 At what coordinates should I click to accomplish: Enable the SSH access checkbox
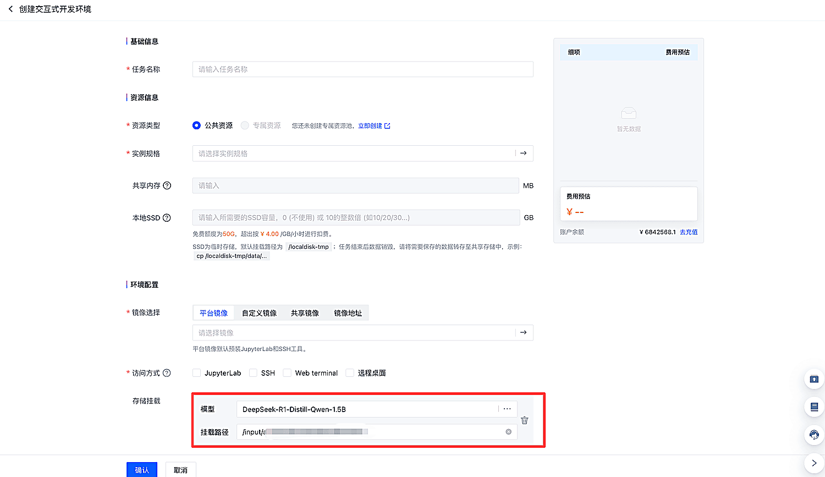253,373
